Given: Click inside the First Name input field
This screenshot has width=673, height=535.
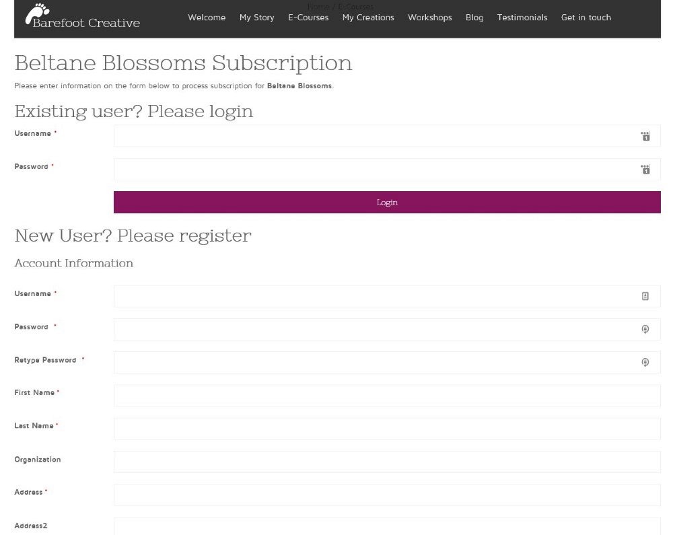Looking at the screenshot, I should 387,395.
